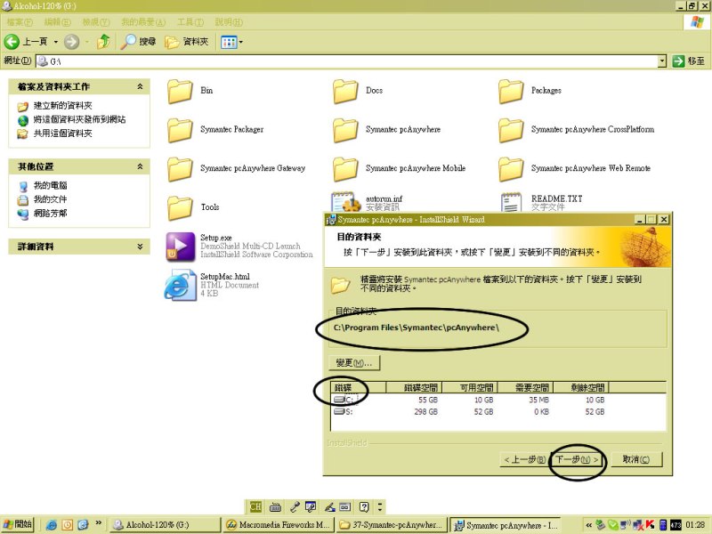Expand hidden system tray icons
The width and height of the screenshot is (712, 534).
tap(589, 525)
